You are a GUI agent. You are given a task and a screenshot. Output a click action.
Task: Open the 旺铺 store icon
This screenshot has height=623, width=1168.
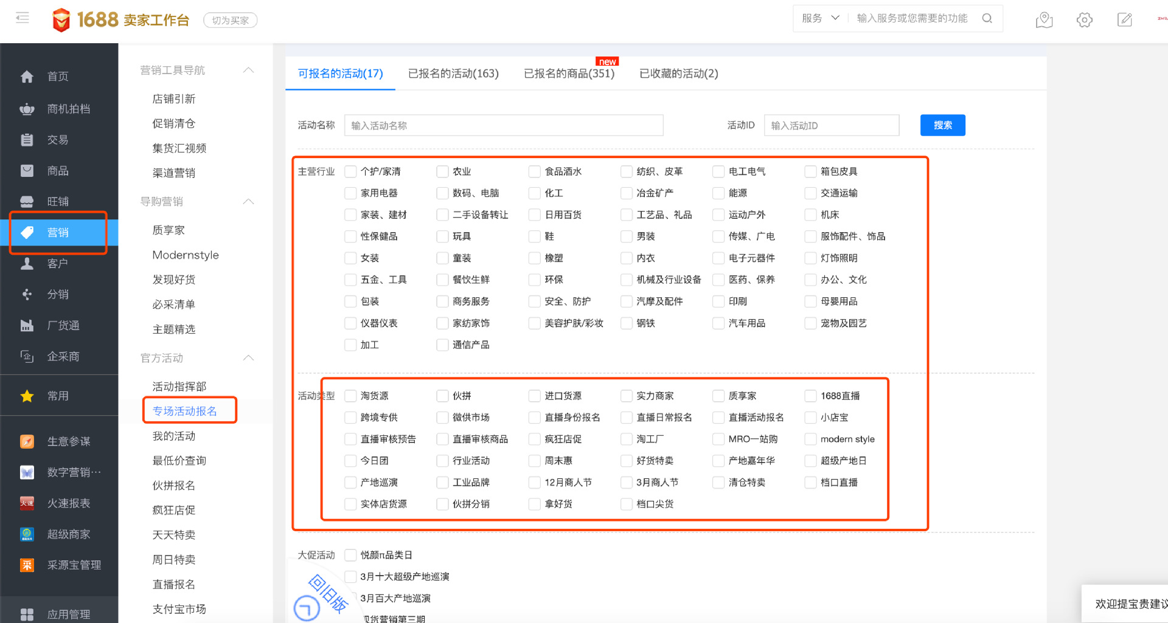pos(27,202)
